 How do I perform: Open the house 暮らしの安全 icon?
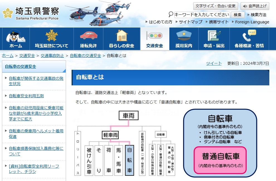pos(122,36)
